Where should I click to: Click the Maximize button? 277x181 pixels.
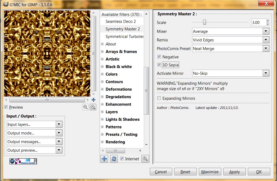(210, 172)
